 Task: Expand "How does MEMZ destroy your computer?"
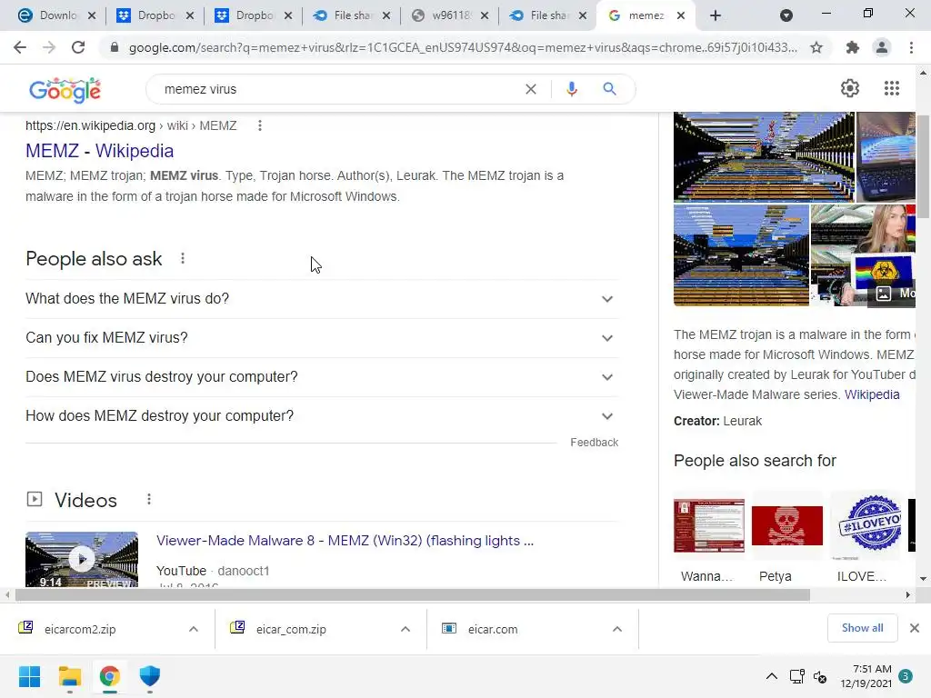click(322, 416)
